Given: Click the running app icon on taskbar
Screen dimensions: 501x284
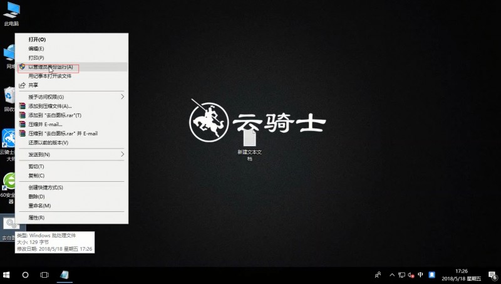Looking at the screenshot, I should click(65, 275).
